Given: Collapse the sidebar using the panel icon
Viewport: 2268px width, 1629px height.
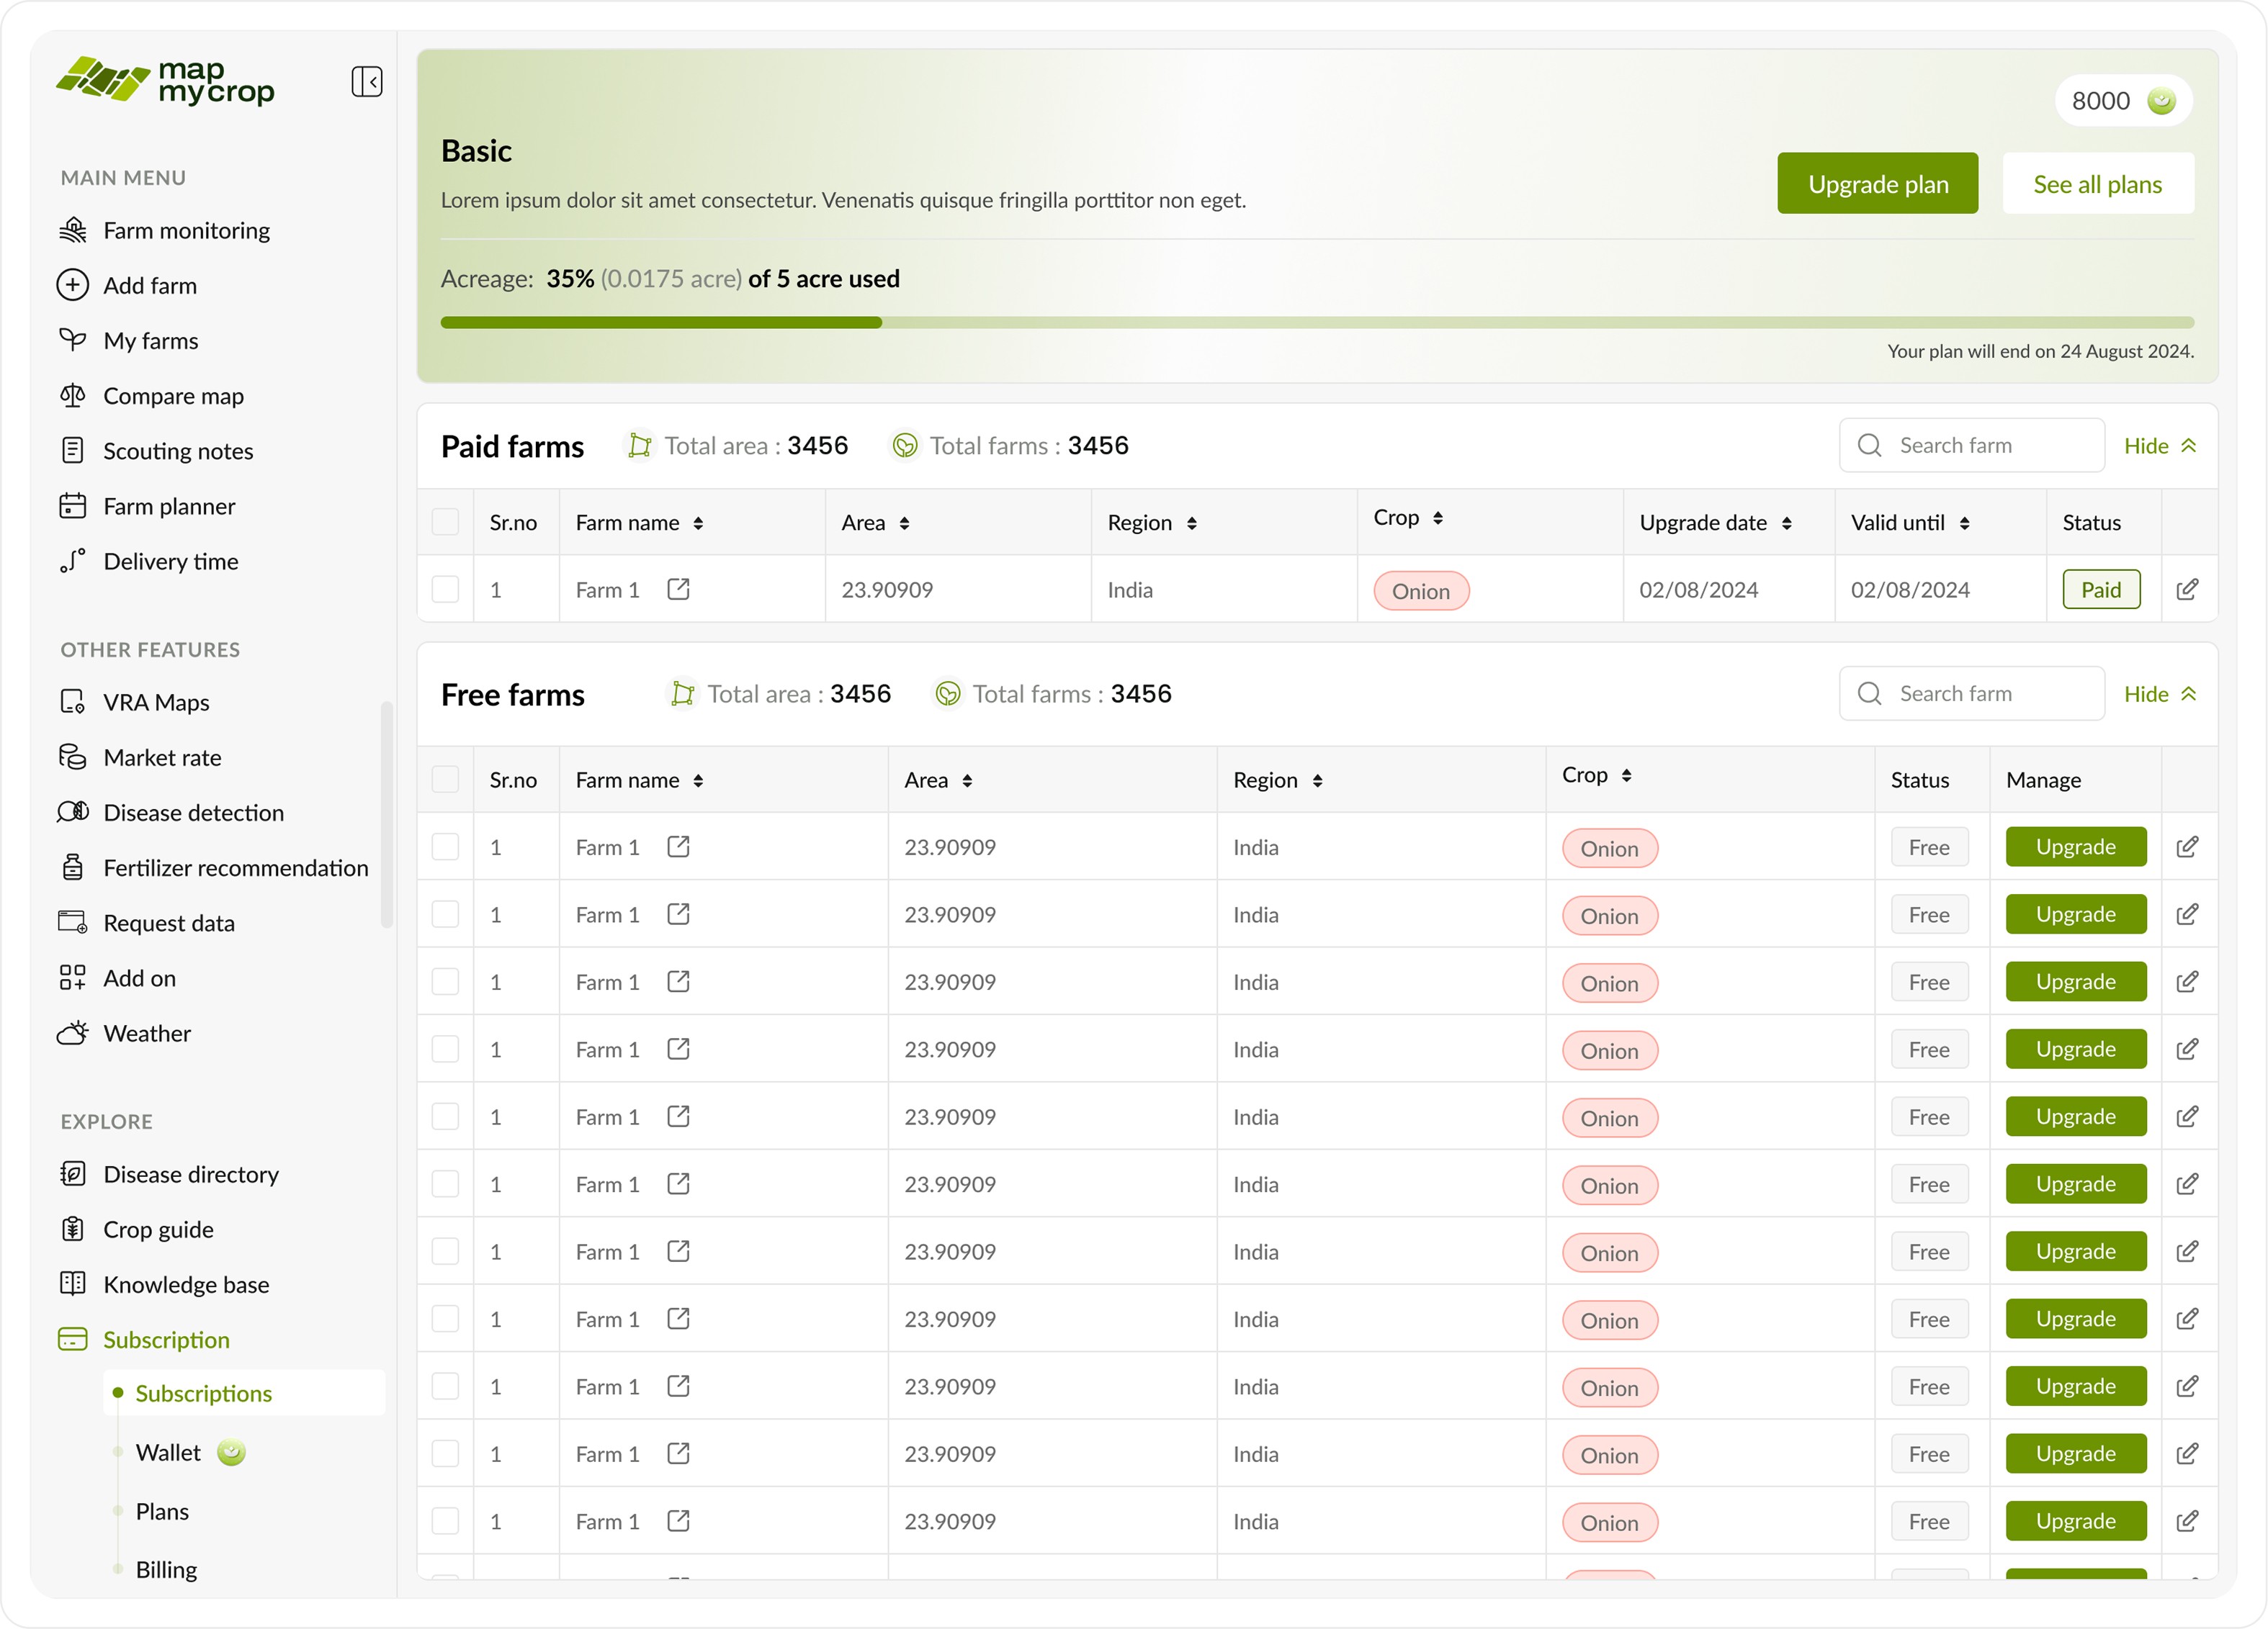Looking at the screenshot, I should coord(367,81).
